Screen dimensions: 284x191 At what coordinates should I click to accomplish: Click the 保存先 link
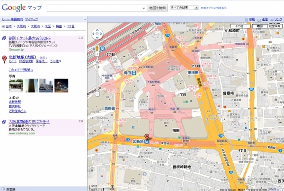coord(42,61)
